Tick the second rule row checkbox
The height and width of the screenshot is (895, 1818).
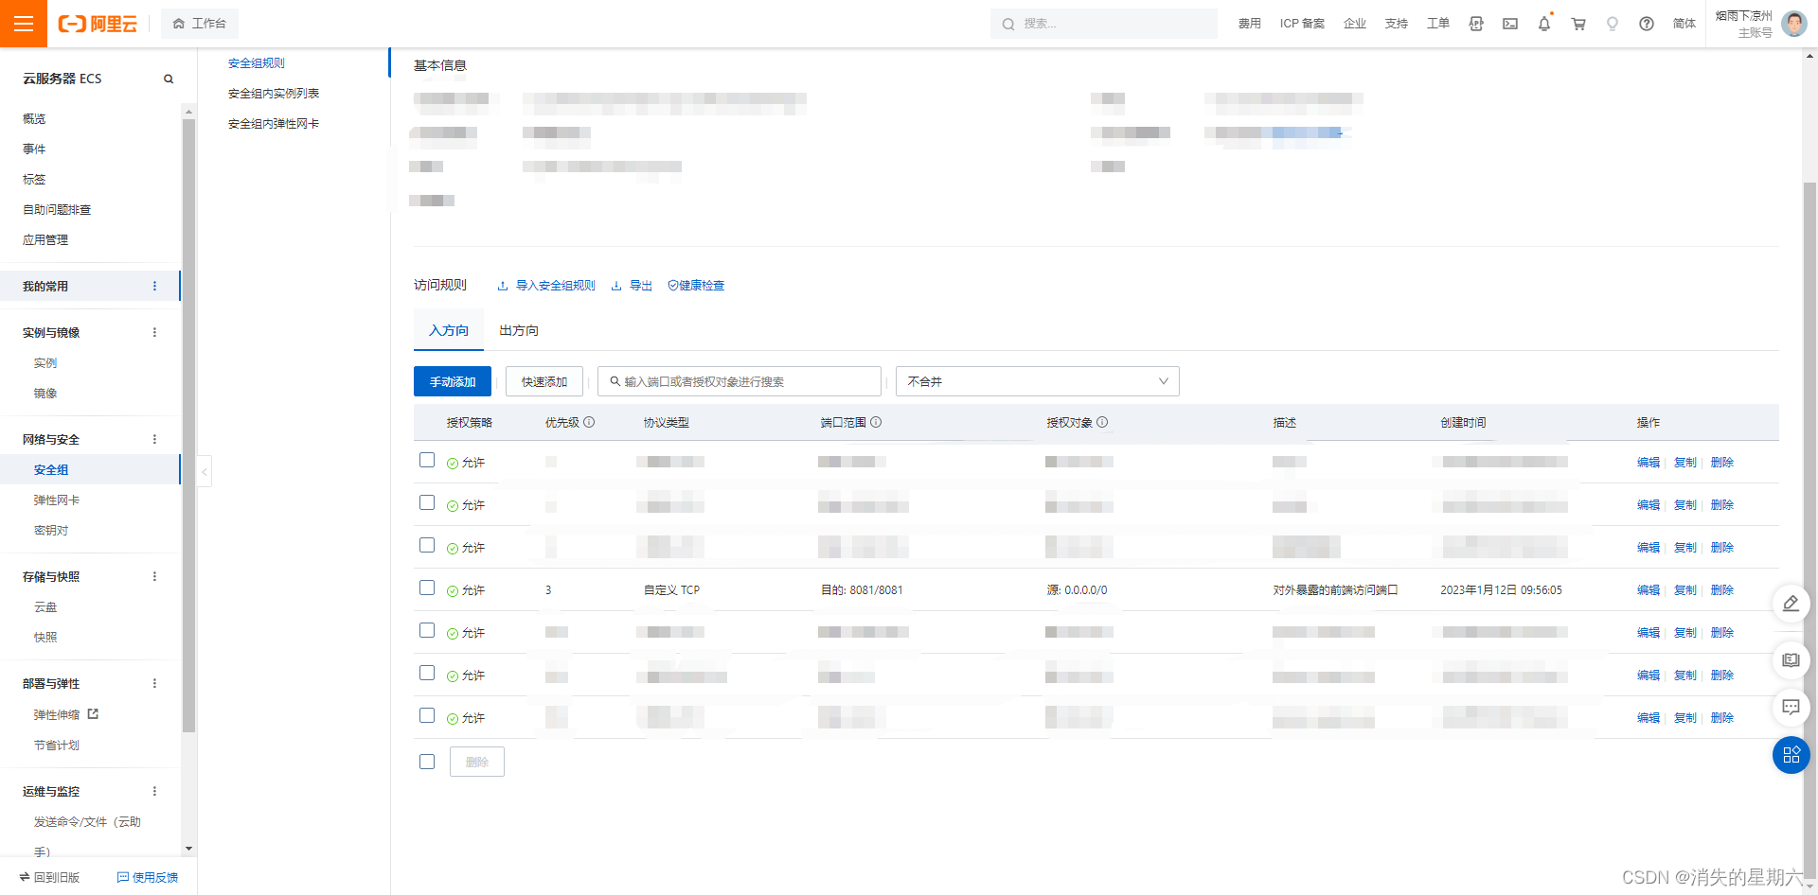[427, 502]
